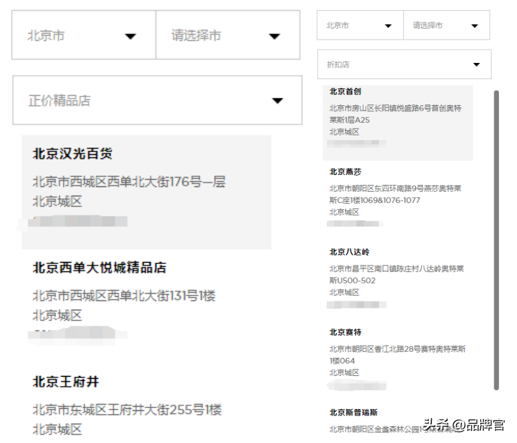Image resolution: width=517 pixels, height=443 pixels.
Task: Open the 北京八达岭 outlet title
Action: pyautogui.click(x=349, y=252)
